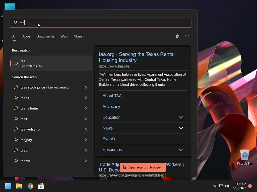Show hidden system tray icons
This screenshot has height=192, width=257.
point(214,186)
